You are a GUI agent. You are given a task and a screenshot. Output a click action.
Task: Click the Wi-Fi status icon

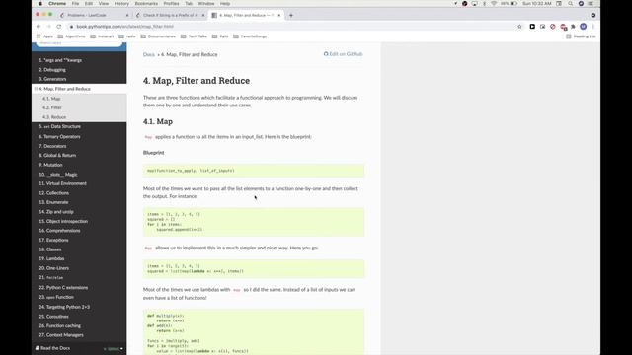[x=494, y=4]
